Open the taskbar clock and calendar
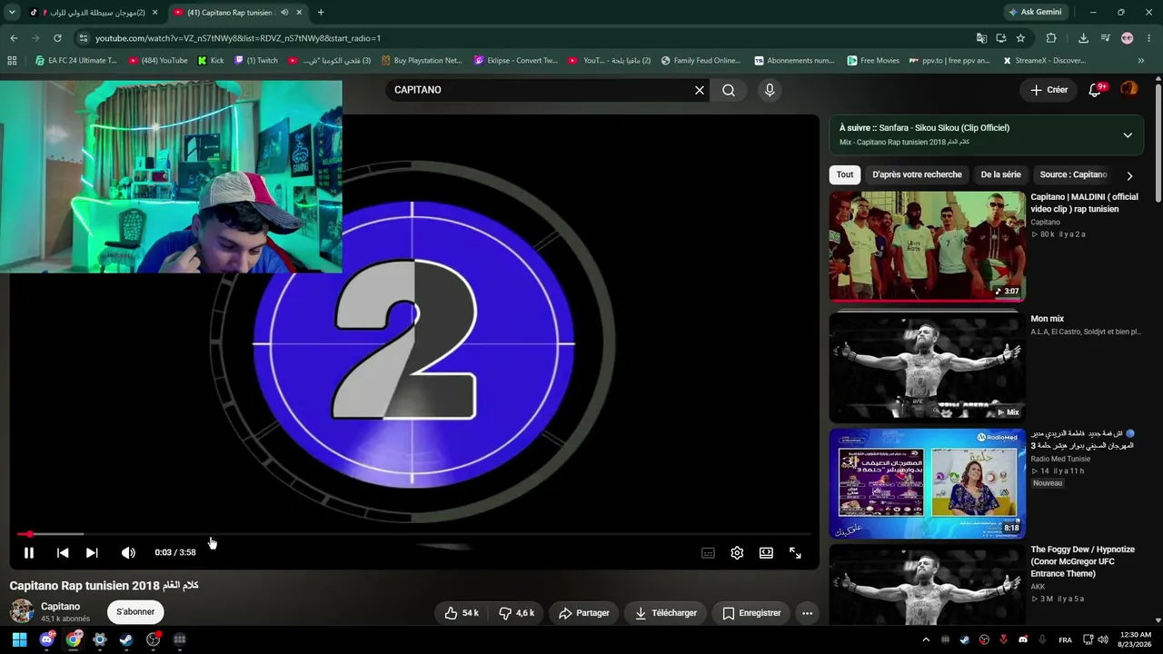The image size is (1163, 654). (1136, 639)
